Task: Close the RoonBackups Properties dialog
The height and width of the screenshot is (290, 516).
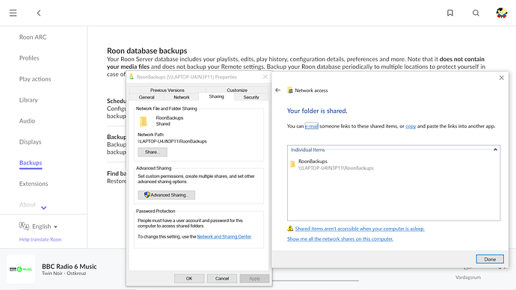Action: pyautogui.click(x=265, y=77)
